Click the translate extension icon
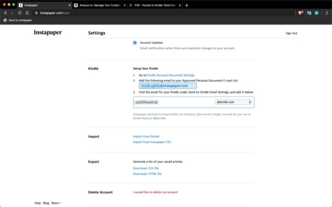Viewport: 332px width, 207px height. click(309, 13)
